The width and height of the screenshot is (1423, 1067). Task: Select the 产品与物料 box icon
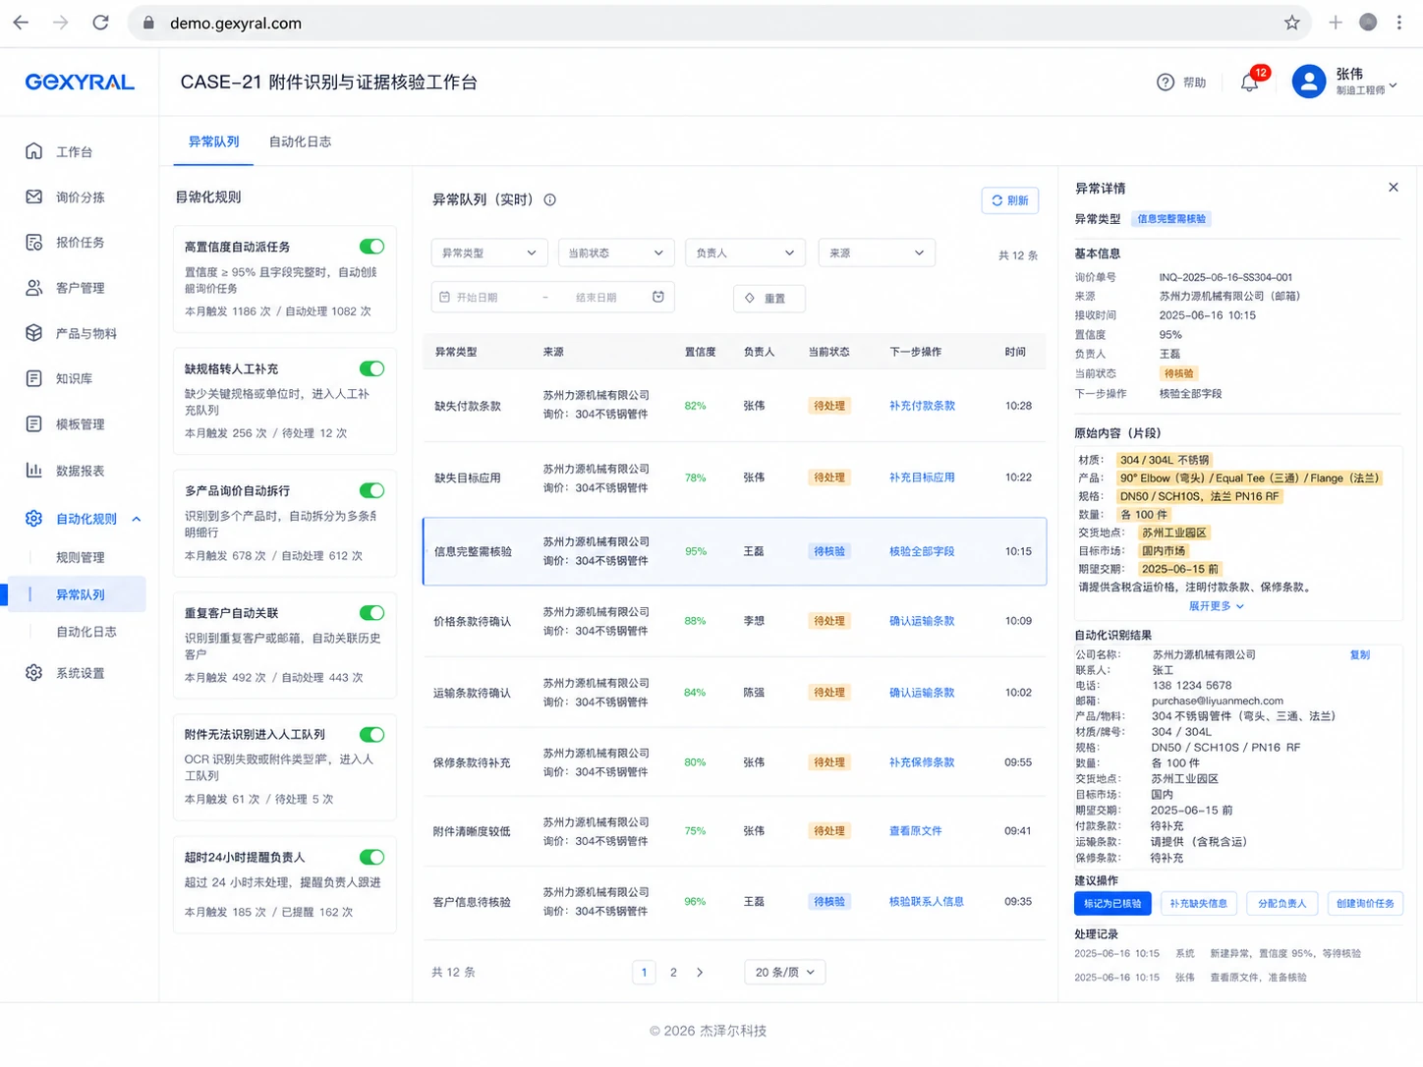(x=34, y=333)
